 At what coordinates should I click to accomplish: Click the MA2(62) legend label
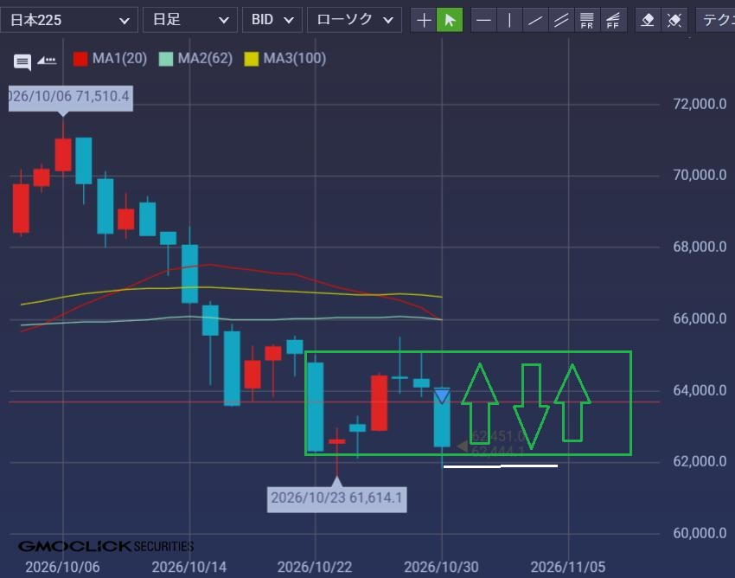pos(205,59)
